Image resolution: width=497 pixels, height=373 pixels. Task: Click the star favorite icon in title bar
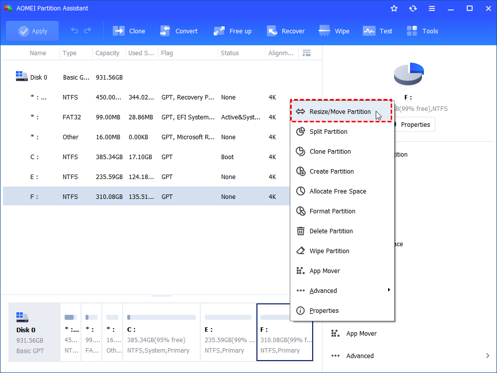(x=394, y=8)
